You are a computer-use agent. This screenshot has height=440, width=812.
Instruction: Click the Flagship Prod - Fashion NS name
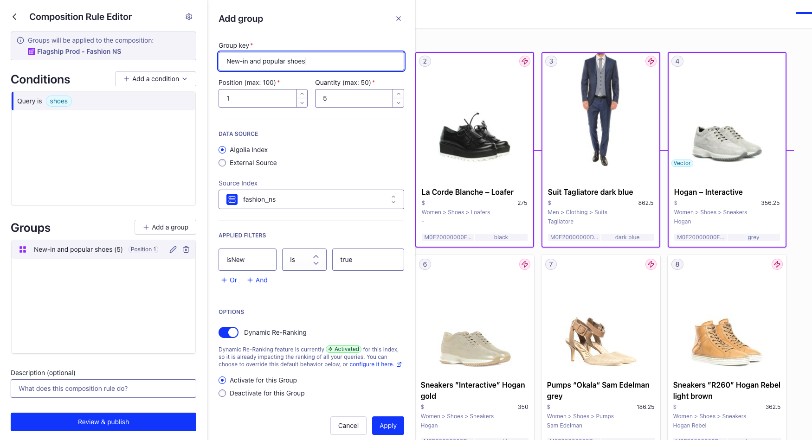[x=79, y=51]
